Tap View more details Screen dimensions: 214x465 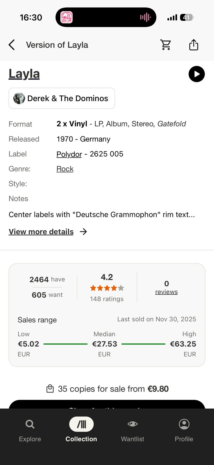(x=41, y=232)
